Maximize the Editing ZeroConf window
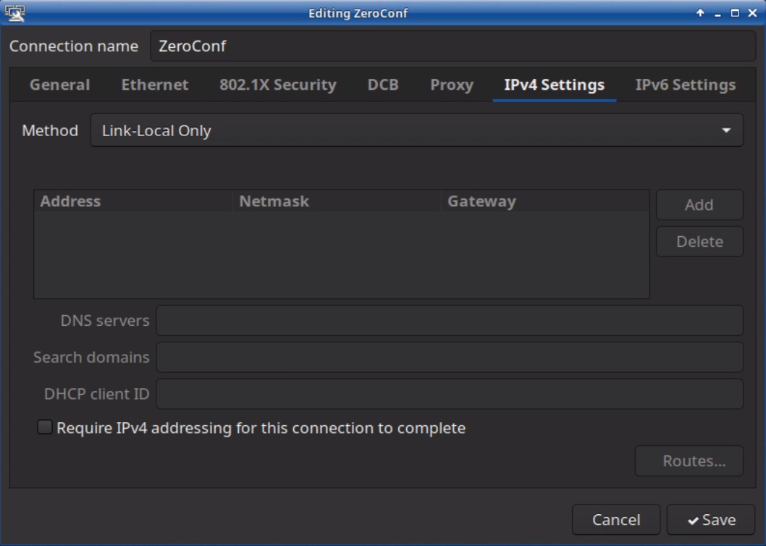The image size is (766, 546). pyautogui.click(x=735, y=13)
